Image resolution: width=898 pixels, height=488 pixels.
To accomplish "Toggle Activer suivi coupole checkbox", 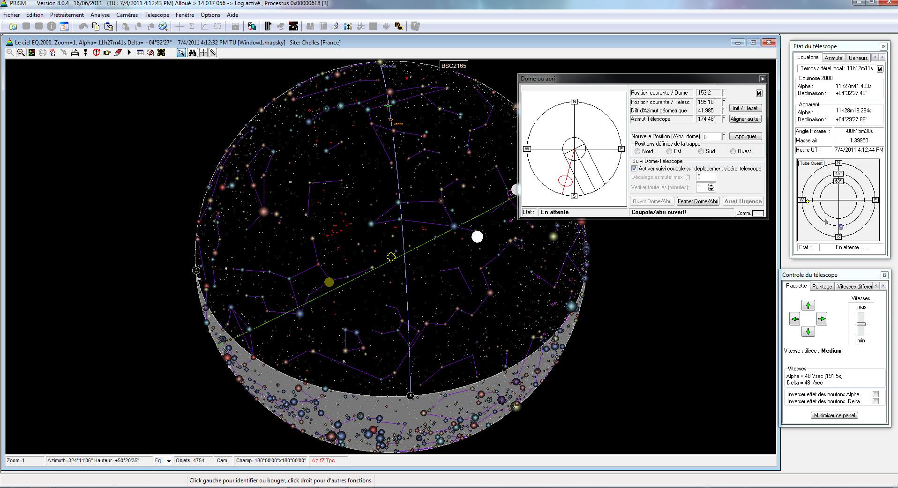I will pyautogui.click(x=635, y=169).
